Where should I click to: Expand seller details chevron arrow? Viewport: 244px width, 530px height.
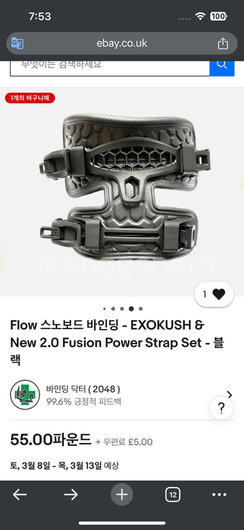(230, 394)
